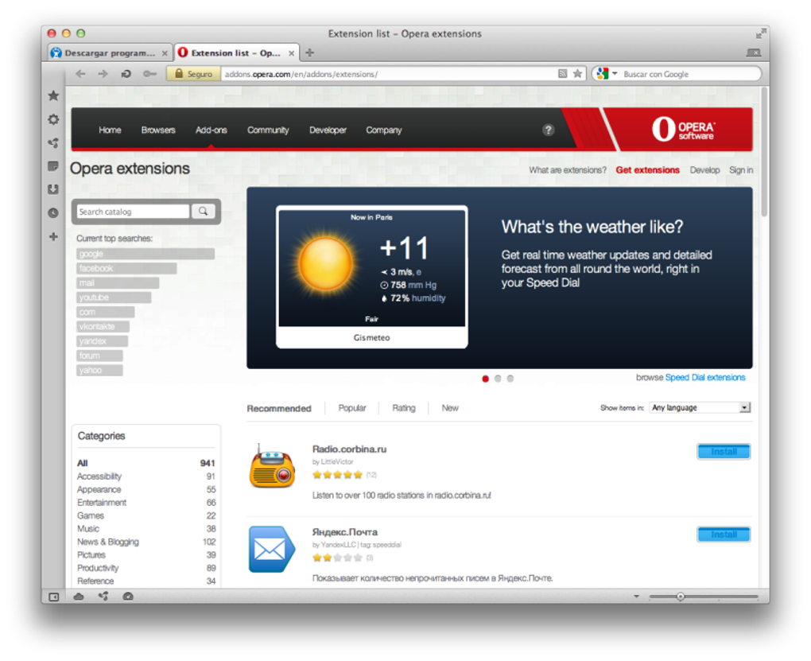Image resolution: width=811 pixels, height=661 pixels.
Task: Click the search catalog magnifier button
Action: coord(204,212)
